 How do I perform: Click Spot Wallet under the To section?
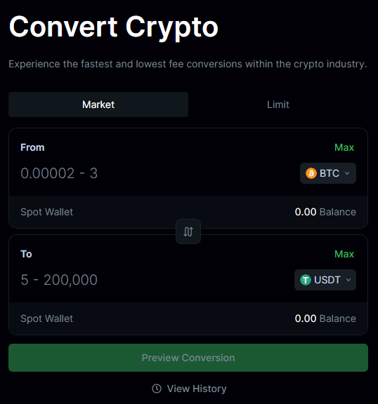tap(46, 318)
